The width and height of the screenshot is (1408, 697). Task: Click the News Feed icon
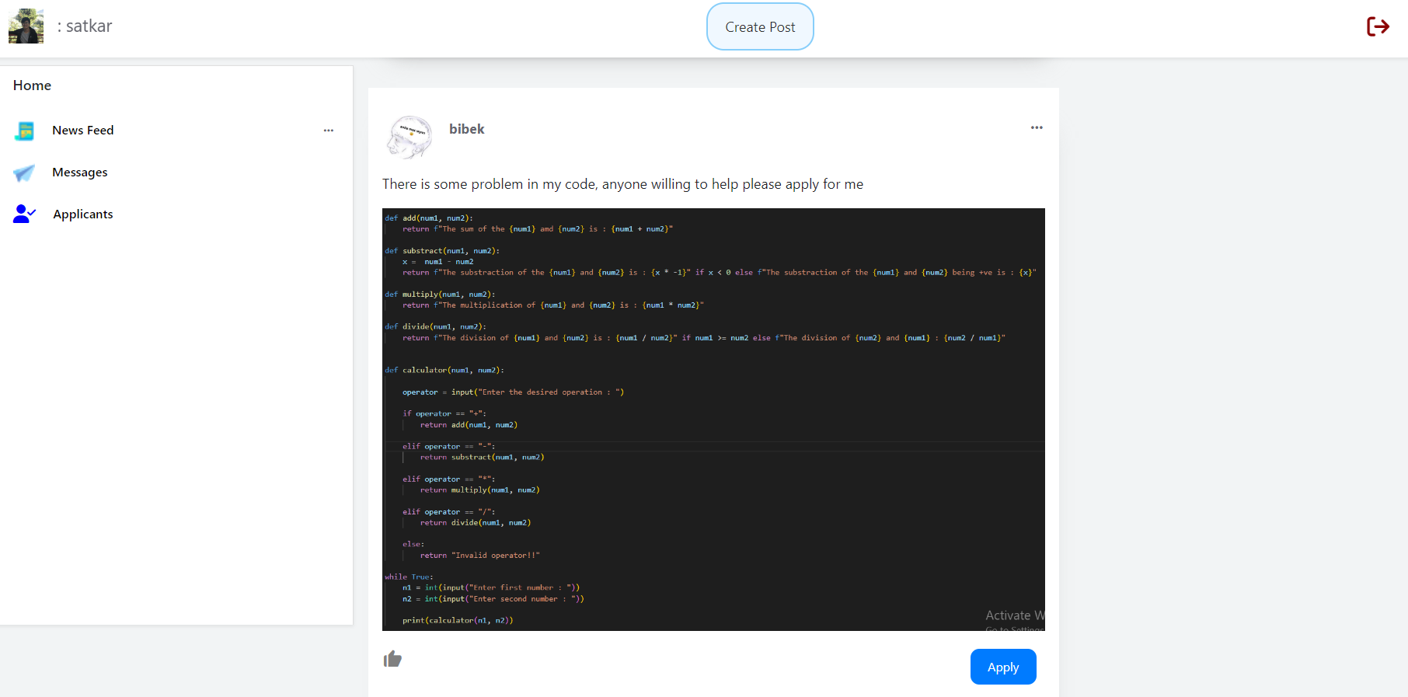[25, 131]
